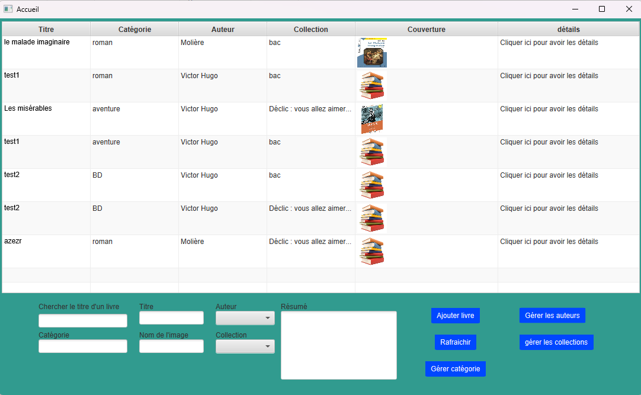Click the cover image of le malade imaginaire
641x395 pixels.
(372, 53)
